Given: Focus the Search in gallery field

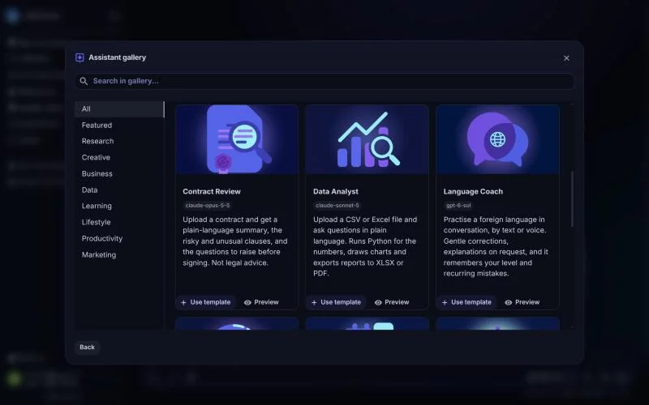Looking at the screenshot, I should coord(324,81).
